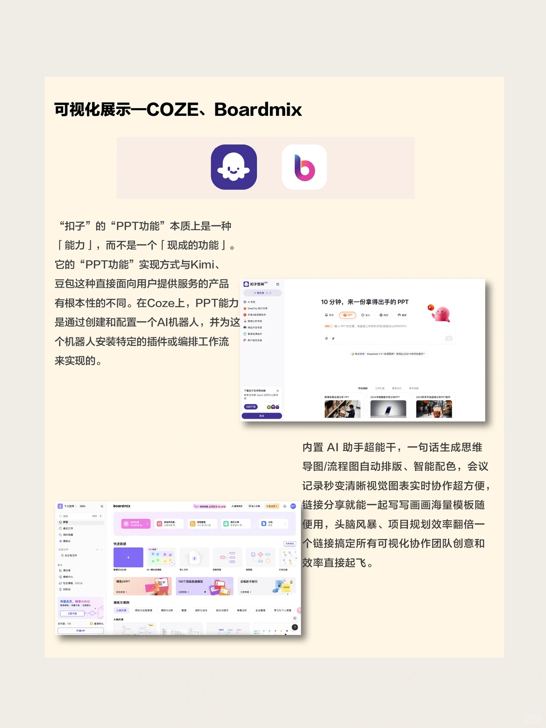Image resolution: width=546 pixels, height=728 pixels.
Task: Select 华泰A股观察助手 in Coze sidebar
Action: 255,314
